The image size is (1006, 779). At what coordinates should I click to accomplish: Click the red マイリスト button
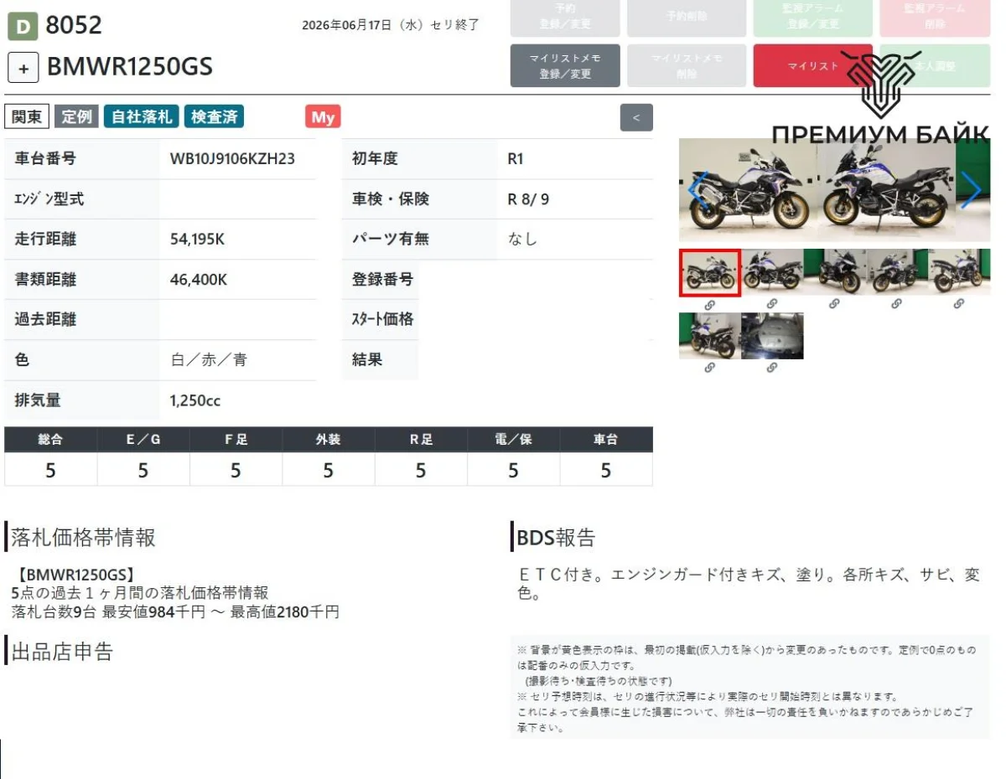point(812,65)
